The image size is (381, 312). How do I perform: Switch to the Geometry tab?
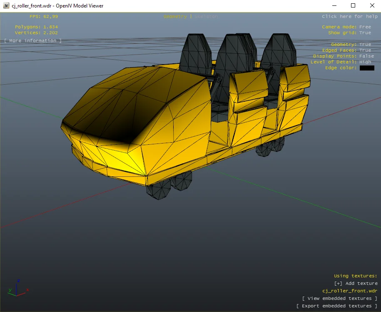tap(175, 16)
